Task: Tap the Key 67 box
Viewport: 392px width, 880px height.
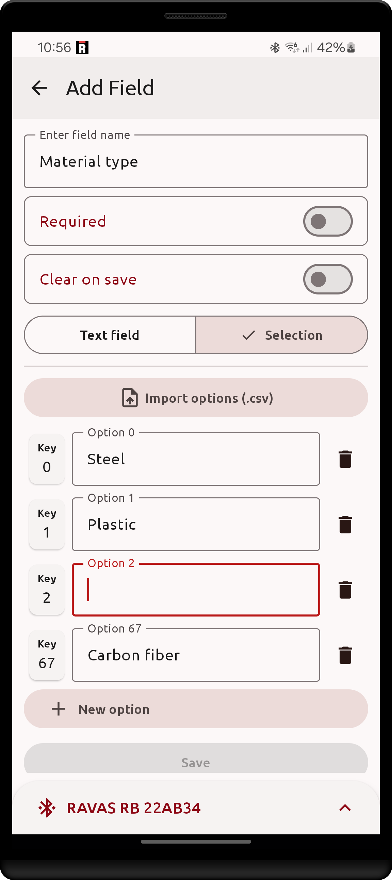Action: [47, 655]
